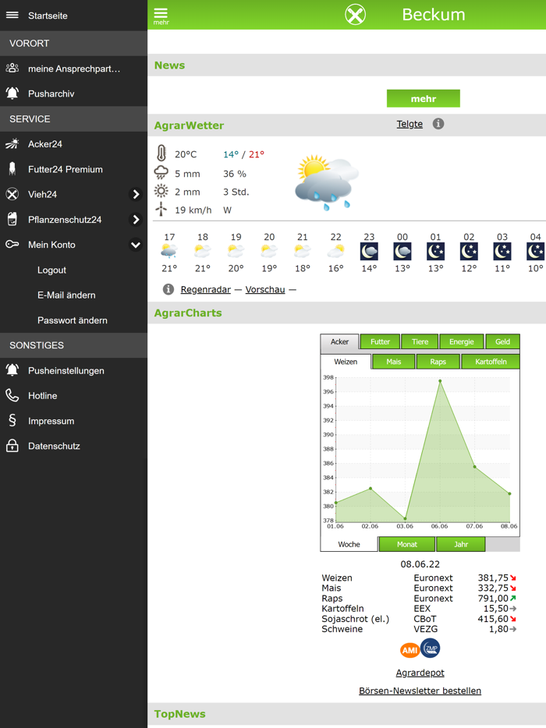Click the Hotline phone icon
Viewport: 546px width, 728px height.
[12, 396]
